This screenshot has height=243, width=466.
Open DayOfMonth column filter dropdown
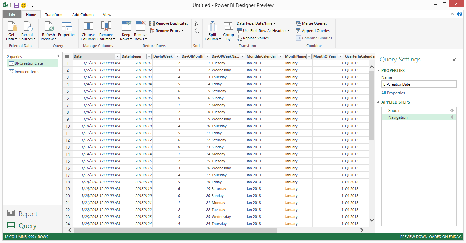[x=207, y=56]
